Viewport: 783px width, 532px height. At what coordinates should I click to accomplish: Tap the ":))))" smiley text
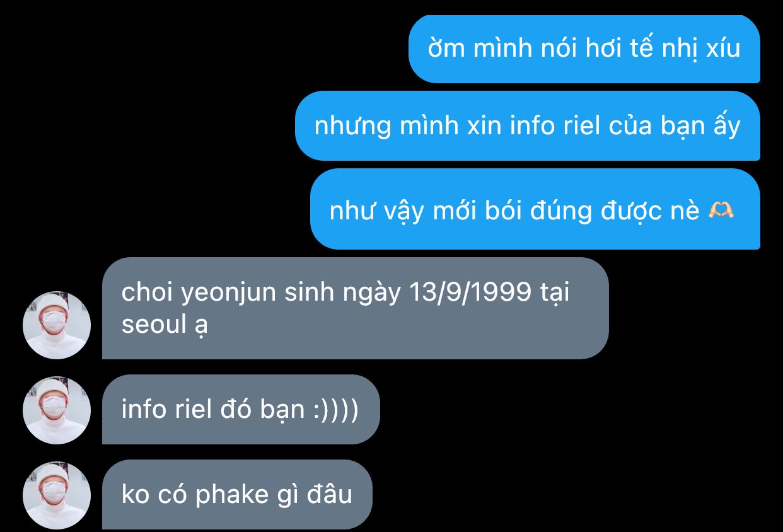(x=335, y=410)
